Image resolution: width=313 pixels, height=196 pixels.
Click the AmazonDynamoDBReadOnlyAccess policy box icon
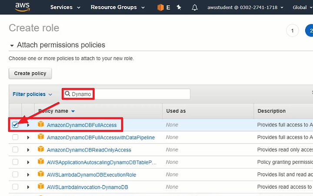(41, 149)
